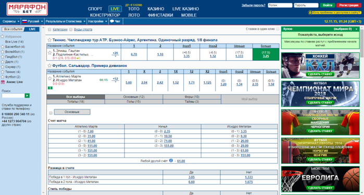The height and width of the screenshot is (195, 364).
Task: Enable Ставки в один клик checkbox
Action: [x=278, y=29]
